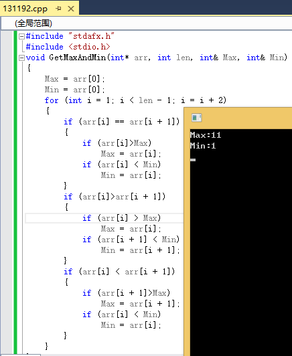Click the "if (arr[i]>arr[i + 1])" line

115,197
